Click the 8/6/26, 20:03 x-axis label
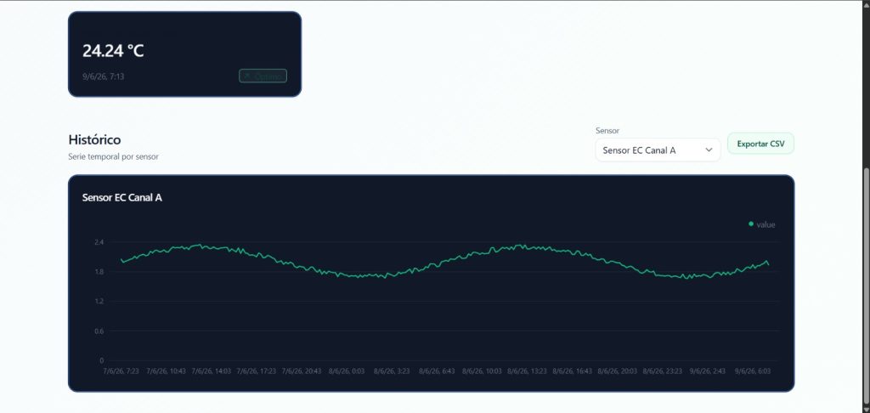870x413 pixels. tap(618, 371)
